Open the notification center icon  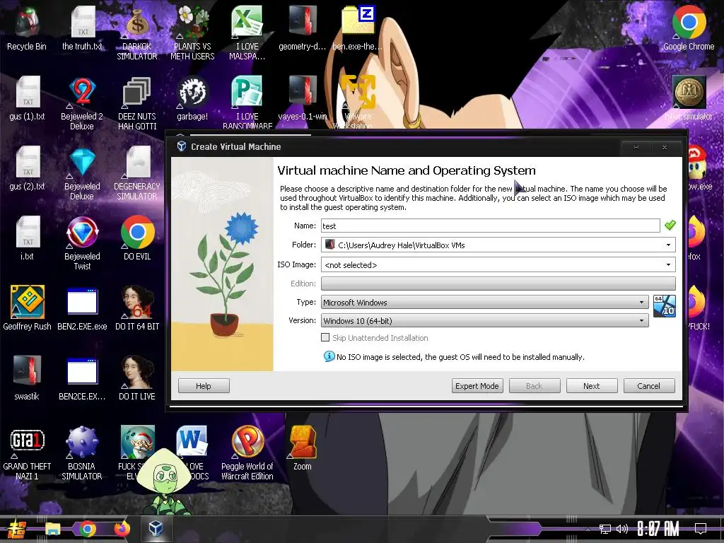pos(701,529)
